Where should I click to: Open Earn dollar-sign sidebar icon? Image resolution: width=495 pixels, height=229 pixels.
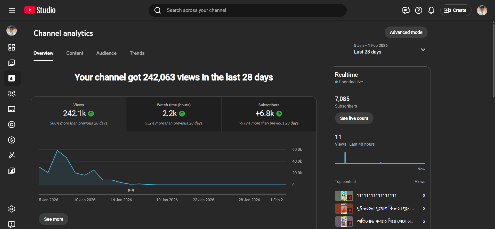coord(12,140)
